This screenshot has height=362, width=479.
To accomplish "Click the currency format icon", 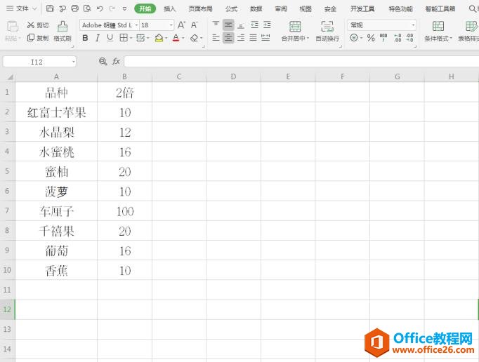I will click(354, 38).
